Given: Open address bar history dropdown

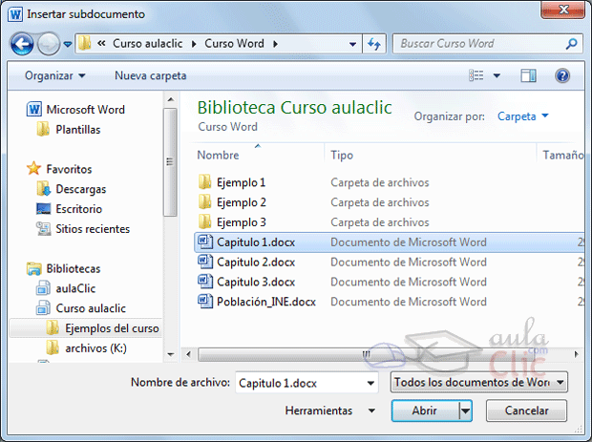Looking at the screenshot, I should tap(352, 44).
